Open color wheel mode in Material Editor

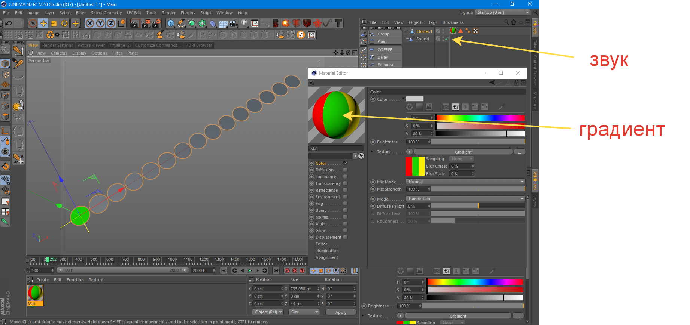[410, 107]
